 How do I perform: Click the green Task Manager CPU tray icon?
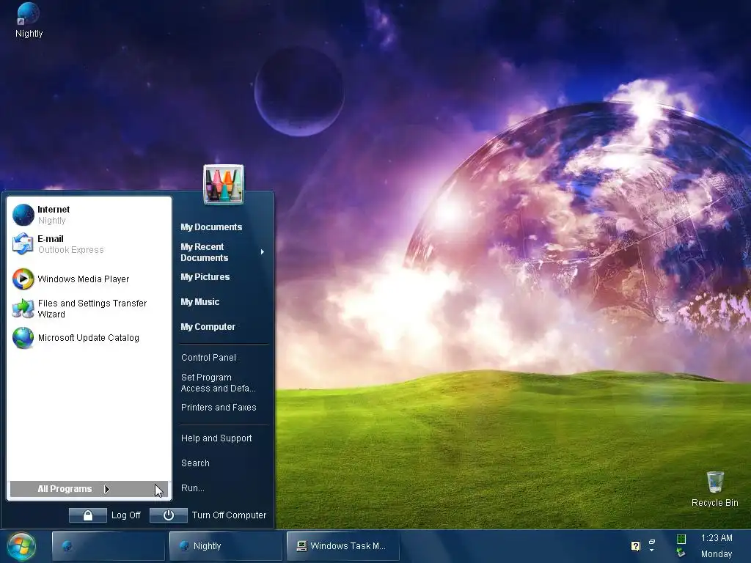(681, 539)
